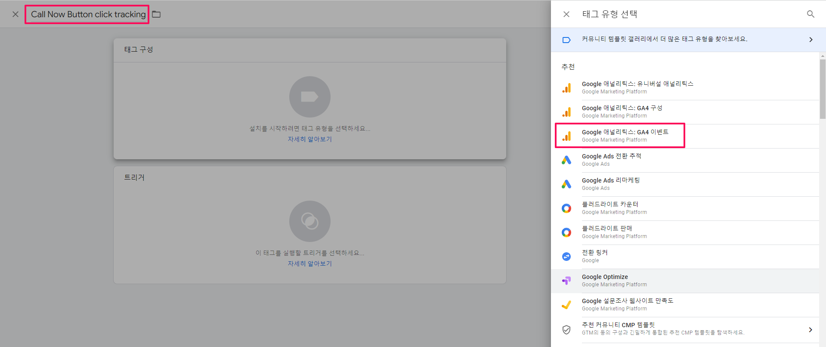
Task: Click Google Optimize purple icon
Action: tap(566, 281)
